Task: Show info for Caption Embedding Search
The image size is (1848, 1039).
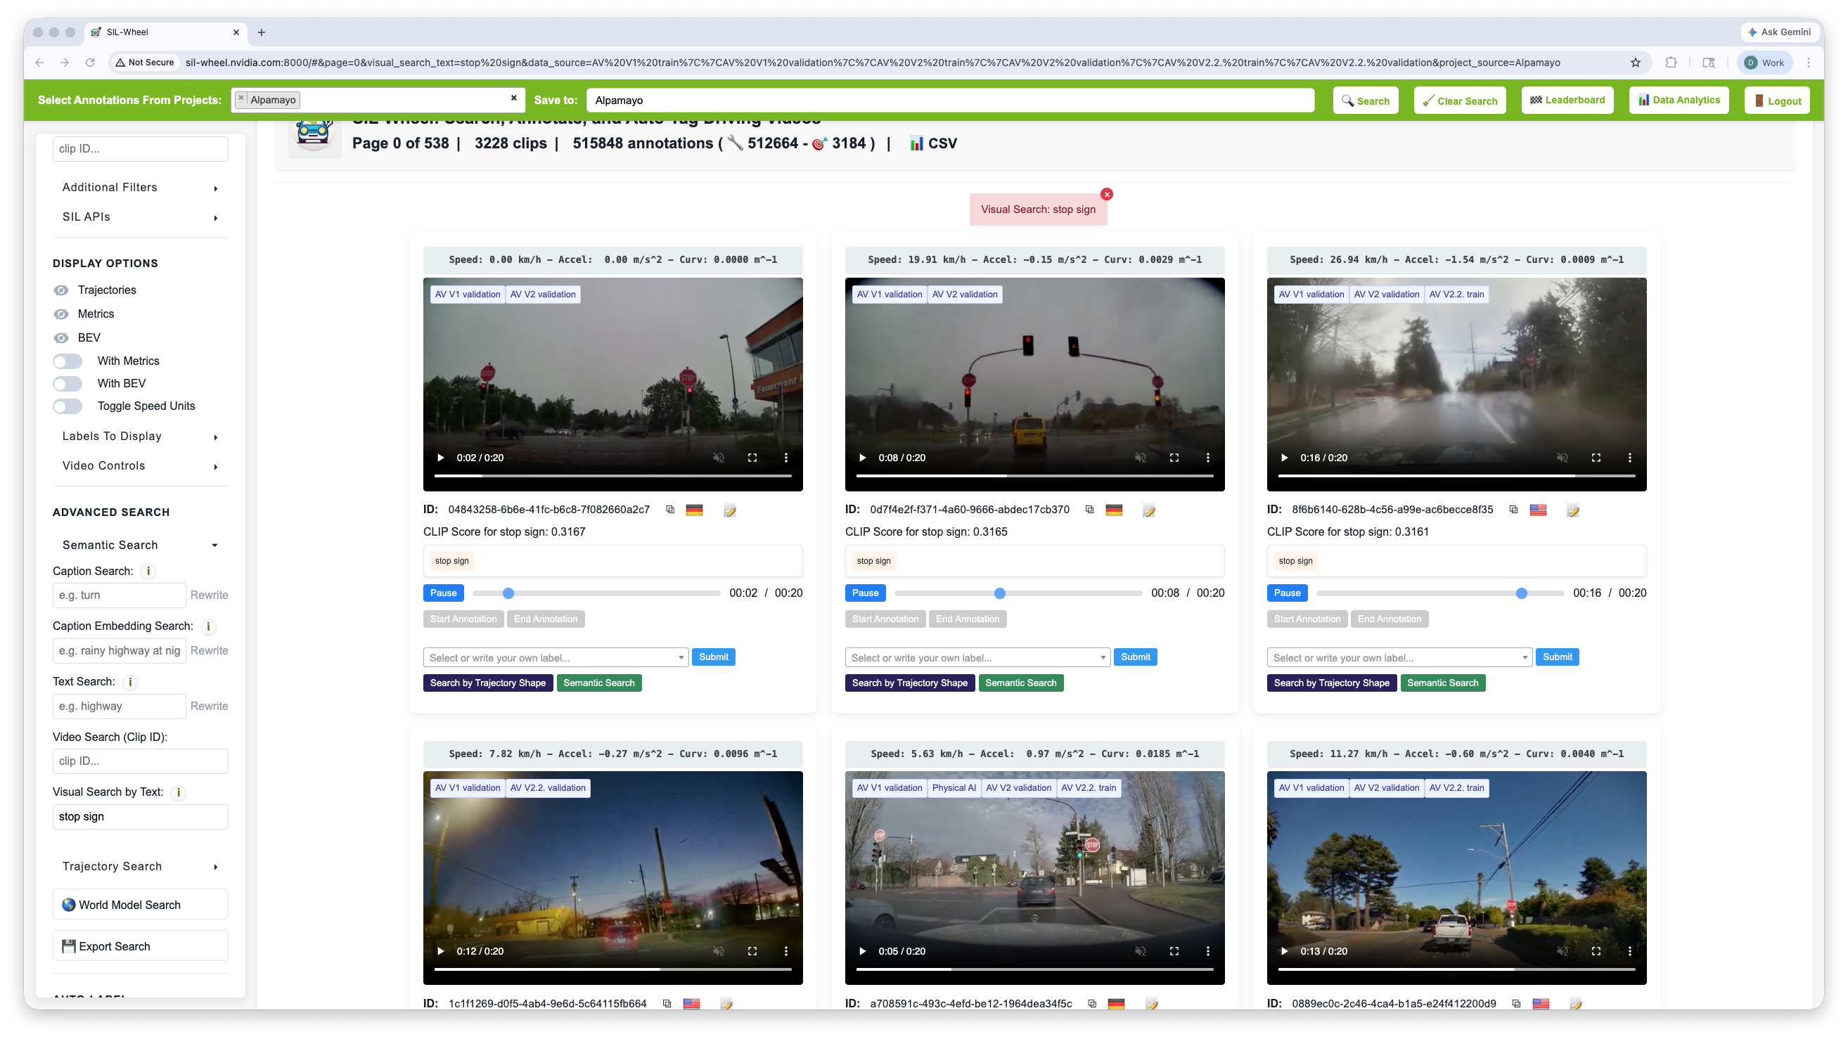Action: click(x=208, y=626)
